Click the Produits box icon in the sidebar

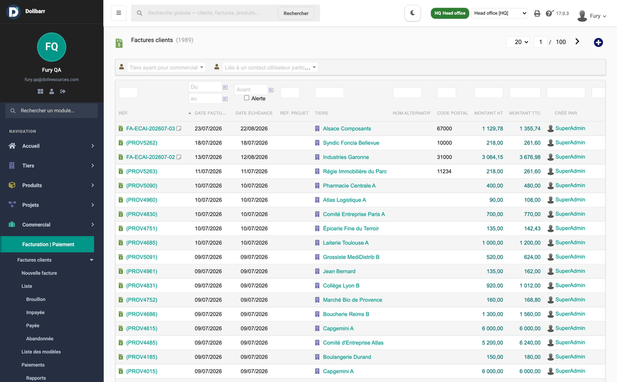click(12, 185)
